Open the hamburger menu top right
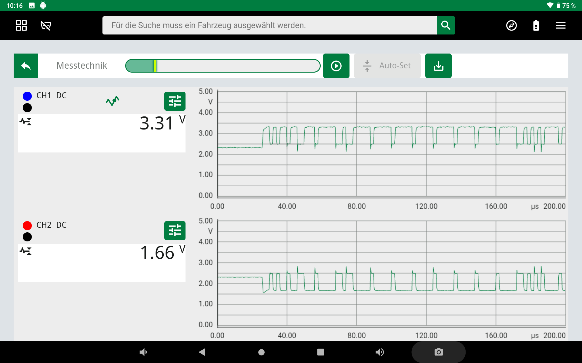582x363 pixels. [x=560, y=25]
